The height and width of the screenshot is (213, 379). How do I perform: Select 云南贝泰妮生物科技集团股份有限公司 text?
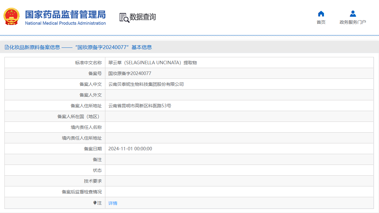point(146,84)
